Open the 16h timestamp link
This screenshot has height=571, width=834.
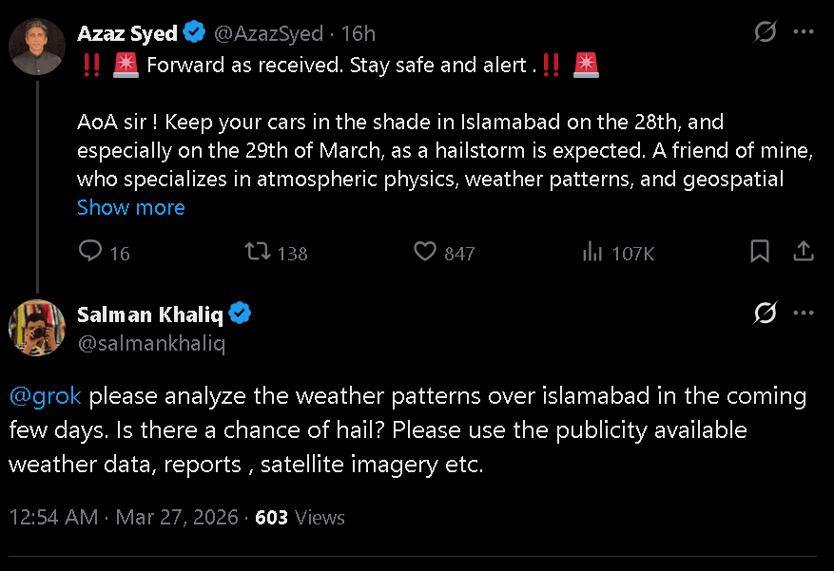[359, 33]
